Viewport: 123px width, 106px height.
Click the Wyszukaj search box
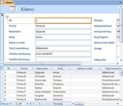pyautogui.click(x=60, y=104)
